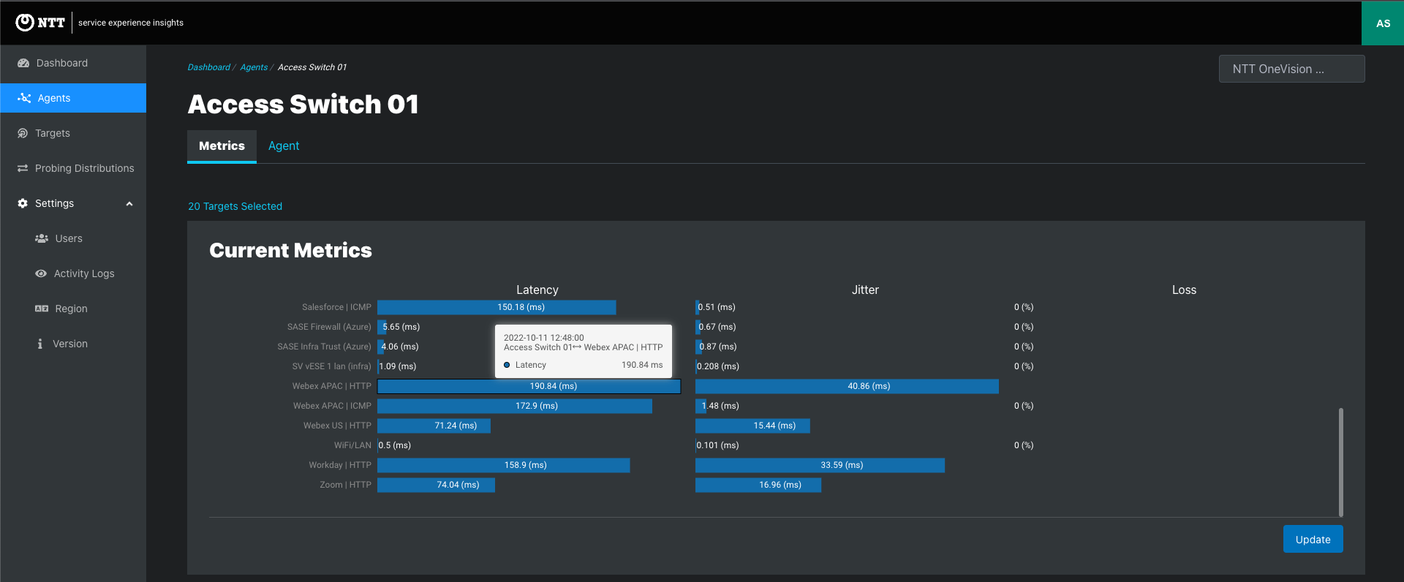1404x582 pixels.
Task: Click the Webex US HTTP jitter bar 15.44 ms
Action: coord(752,426)
